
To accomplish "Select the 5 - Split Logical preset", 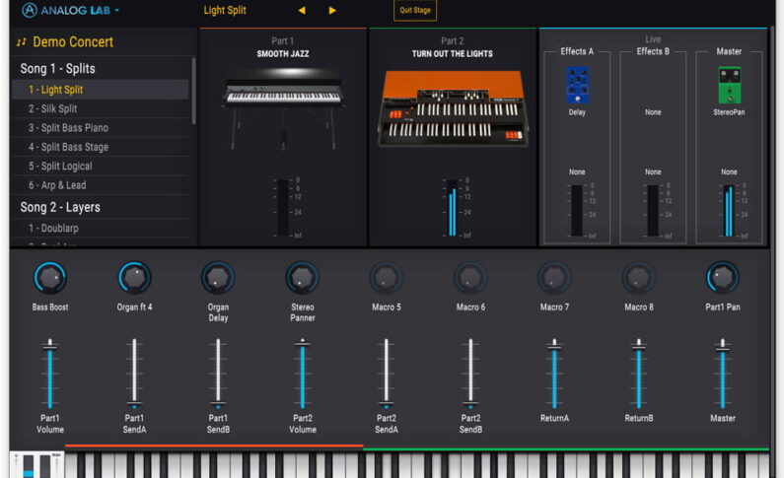I will click(x=100, y=166).
